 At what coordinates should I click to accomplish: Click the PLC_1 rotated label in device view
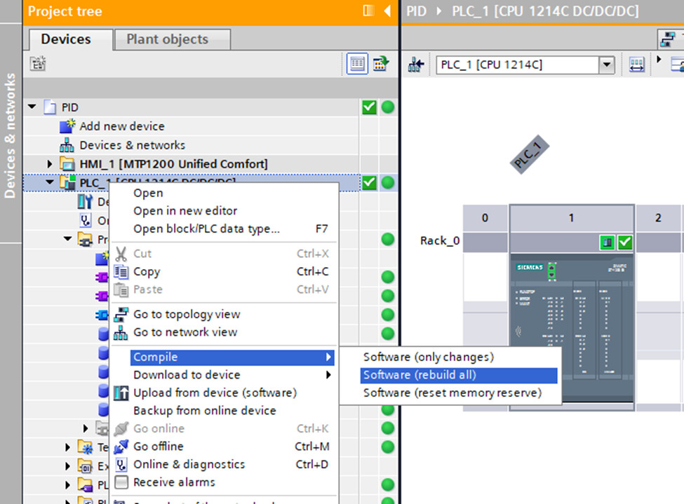pos(530,154)
